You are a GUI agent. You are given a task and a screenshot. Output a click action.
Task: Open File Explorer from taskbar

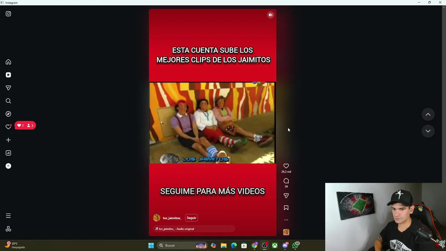pos(224,245)
